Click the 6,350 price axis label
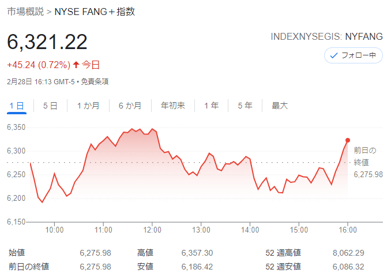 pyautogui.click(x=16, y=128)
